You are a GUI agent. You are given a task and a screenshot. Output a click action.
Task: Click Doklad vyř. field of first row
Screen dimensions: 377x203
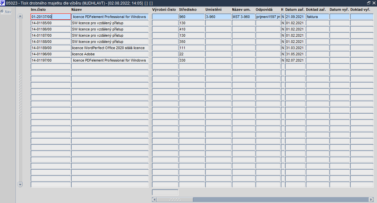(362, 16)
